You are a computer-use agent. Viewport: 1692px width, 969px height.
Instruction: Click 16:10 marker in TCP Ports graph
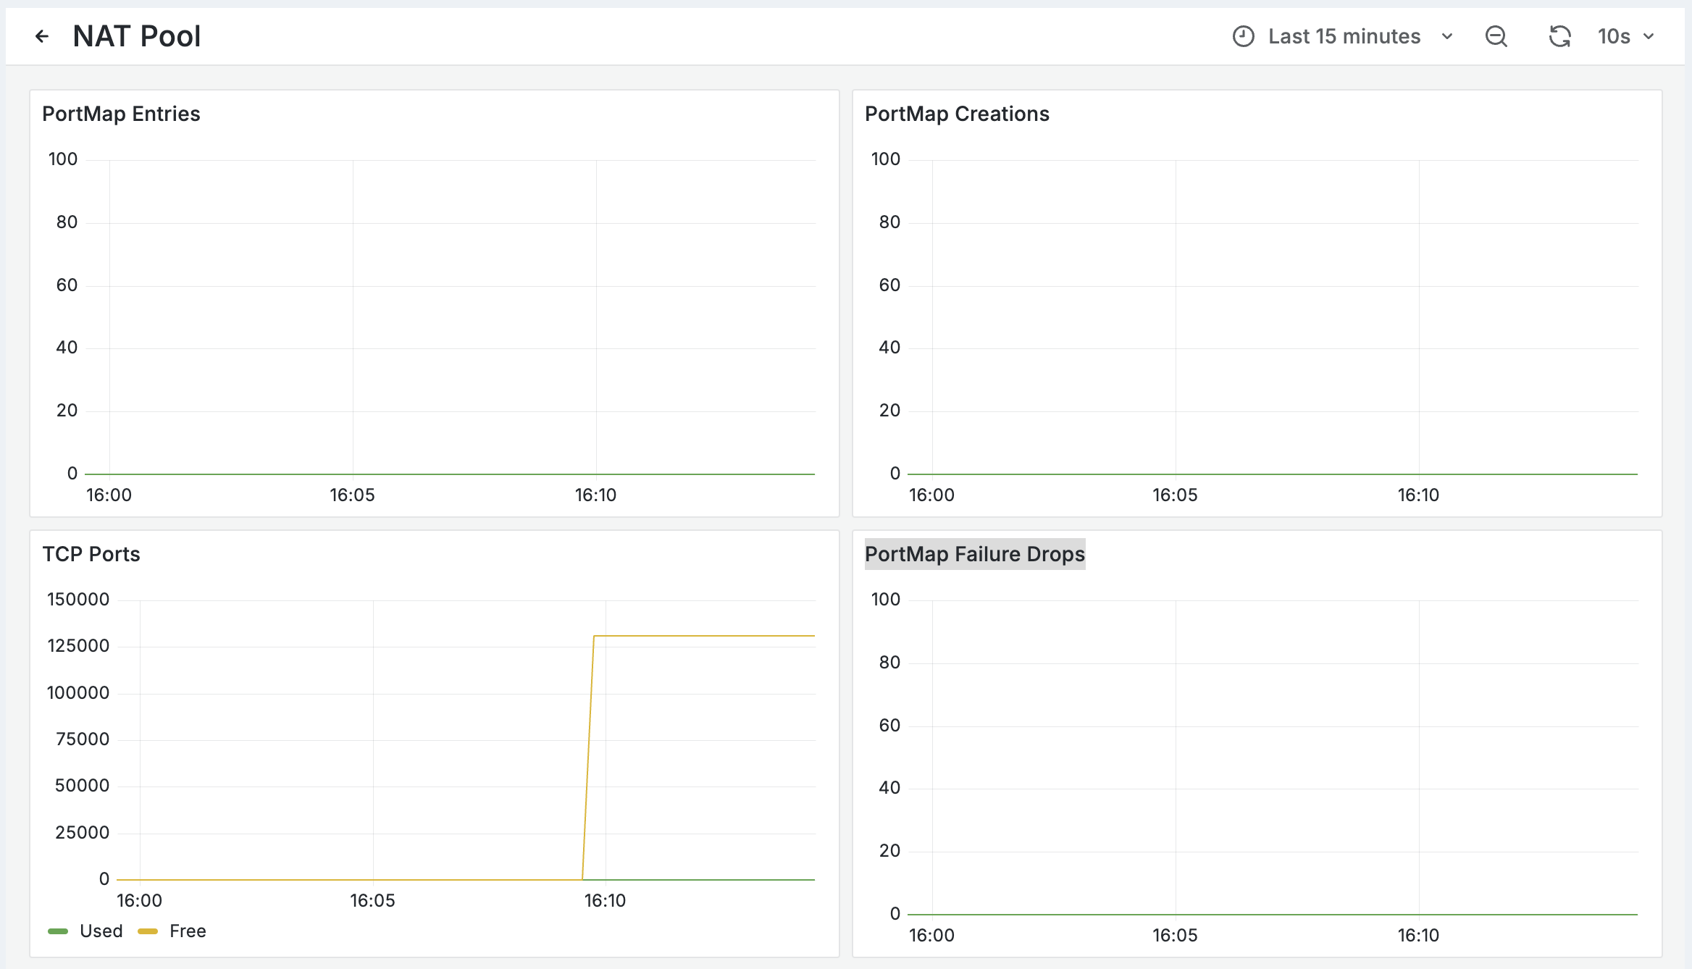[x=605, y=900]
